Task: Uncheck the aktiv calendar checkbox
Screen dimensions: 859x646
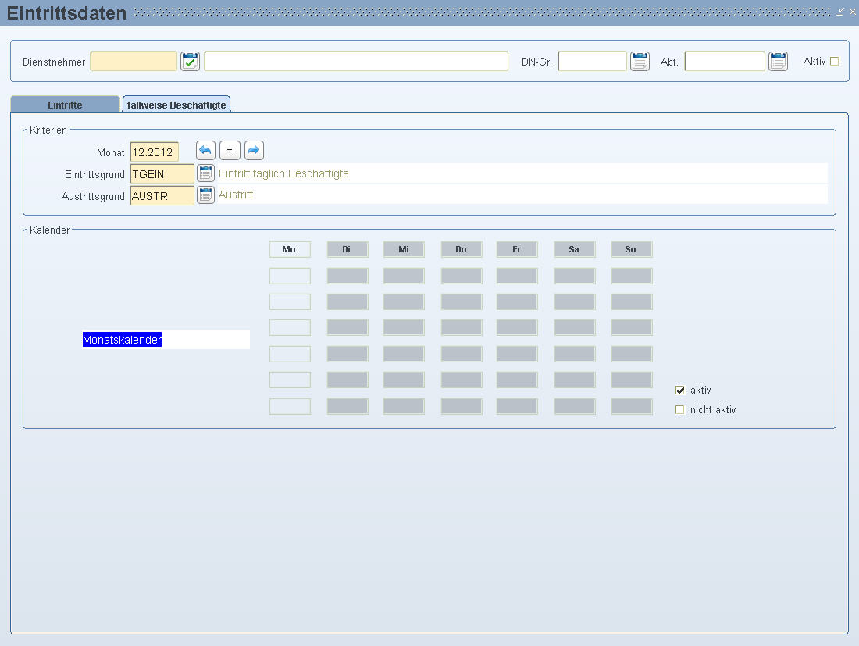Action: (x=680, y=390)
